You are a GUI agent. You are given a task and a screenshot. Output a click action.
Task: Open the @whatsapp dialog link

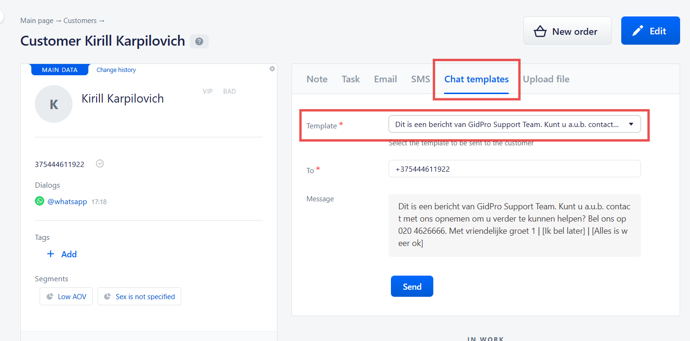point(67,201)
